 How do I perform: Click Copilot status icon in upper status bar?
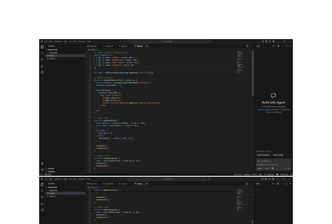tap(277, 174)
